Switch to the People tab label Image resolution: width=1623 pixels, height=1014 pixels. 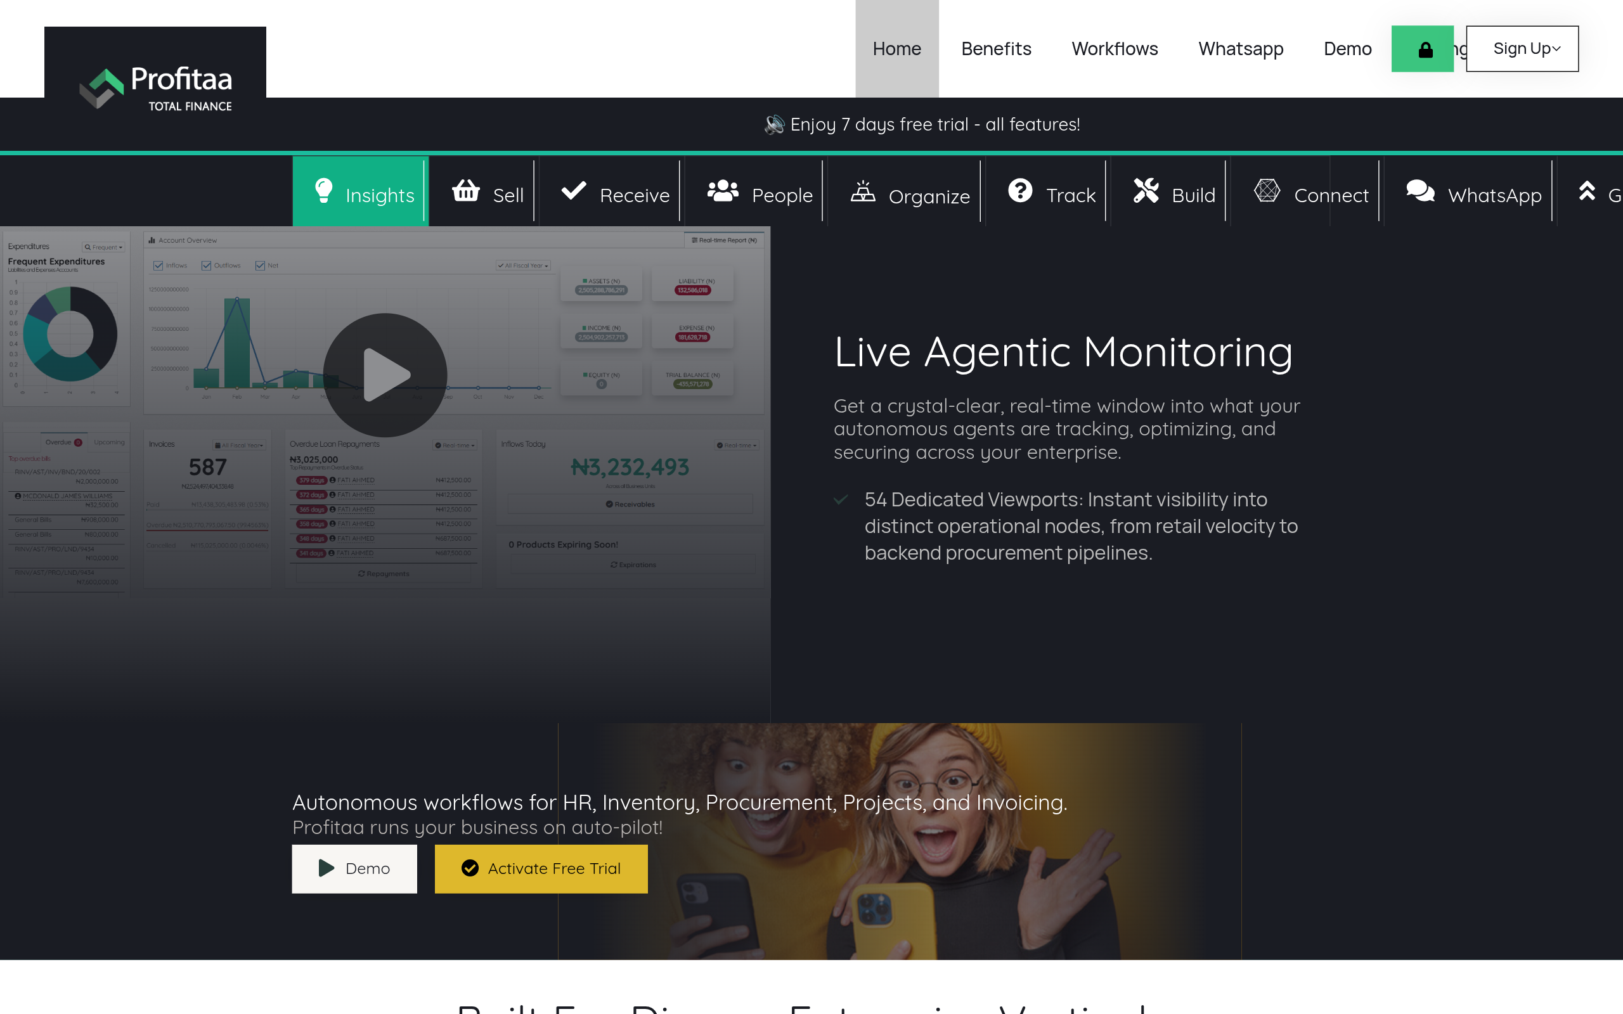(782, 195)
